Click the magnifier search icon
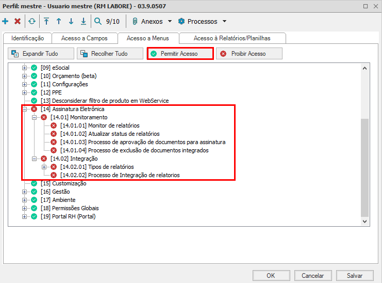The height and width of the screenshot is (283, 382). coord(98,21)
